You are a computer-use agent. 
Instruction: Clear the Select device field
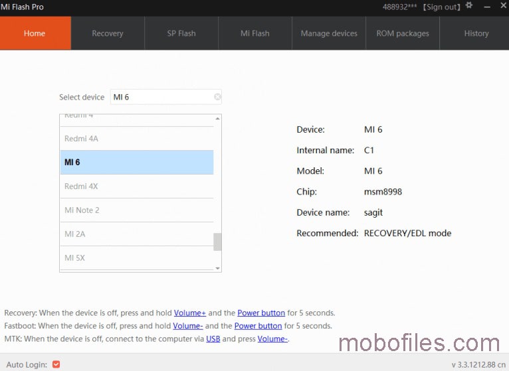point(217,97)
